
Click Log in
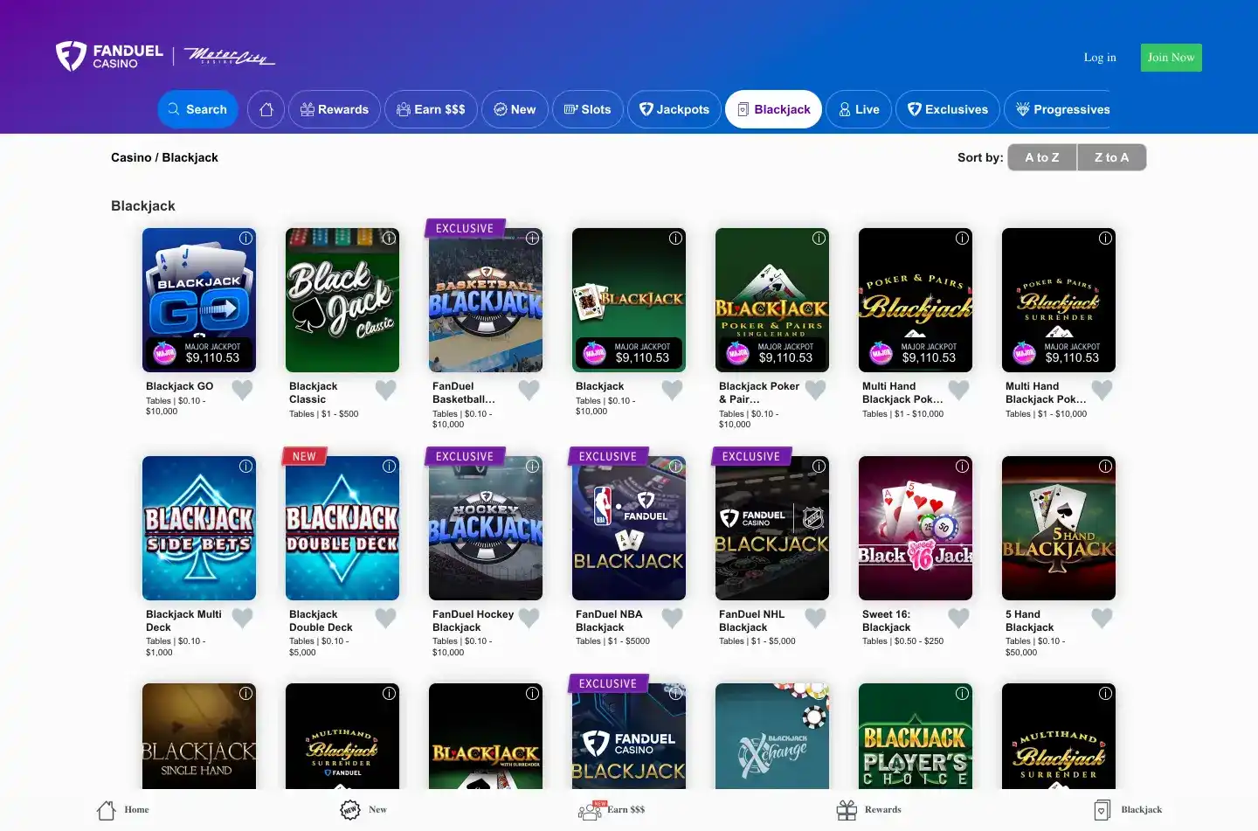(x=1100, y=58)
